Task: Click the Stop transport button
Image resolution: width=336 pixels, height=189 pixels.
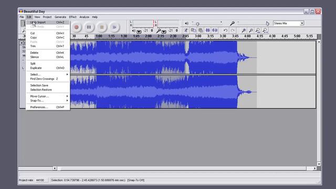Action: pos(102,27)
